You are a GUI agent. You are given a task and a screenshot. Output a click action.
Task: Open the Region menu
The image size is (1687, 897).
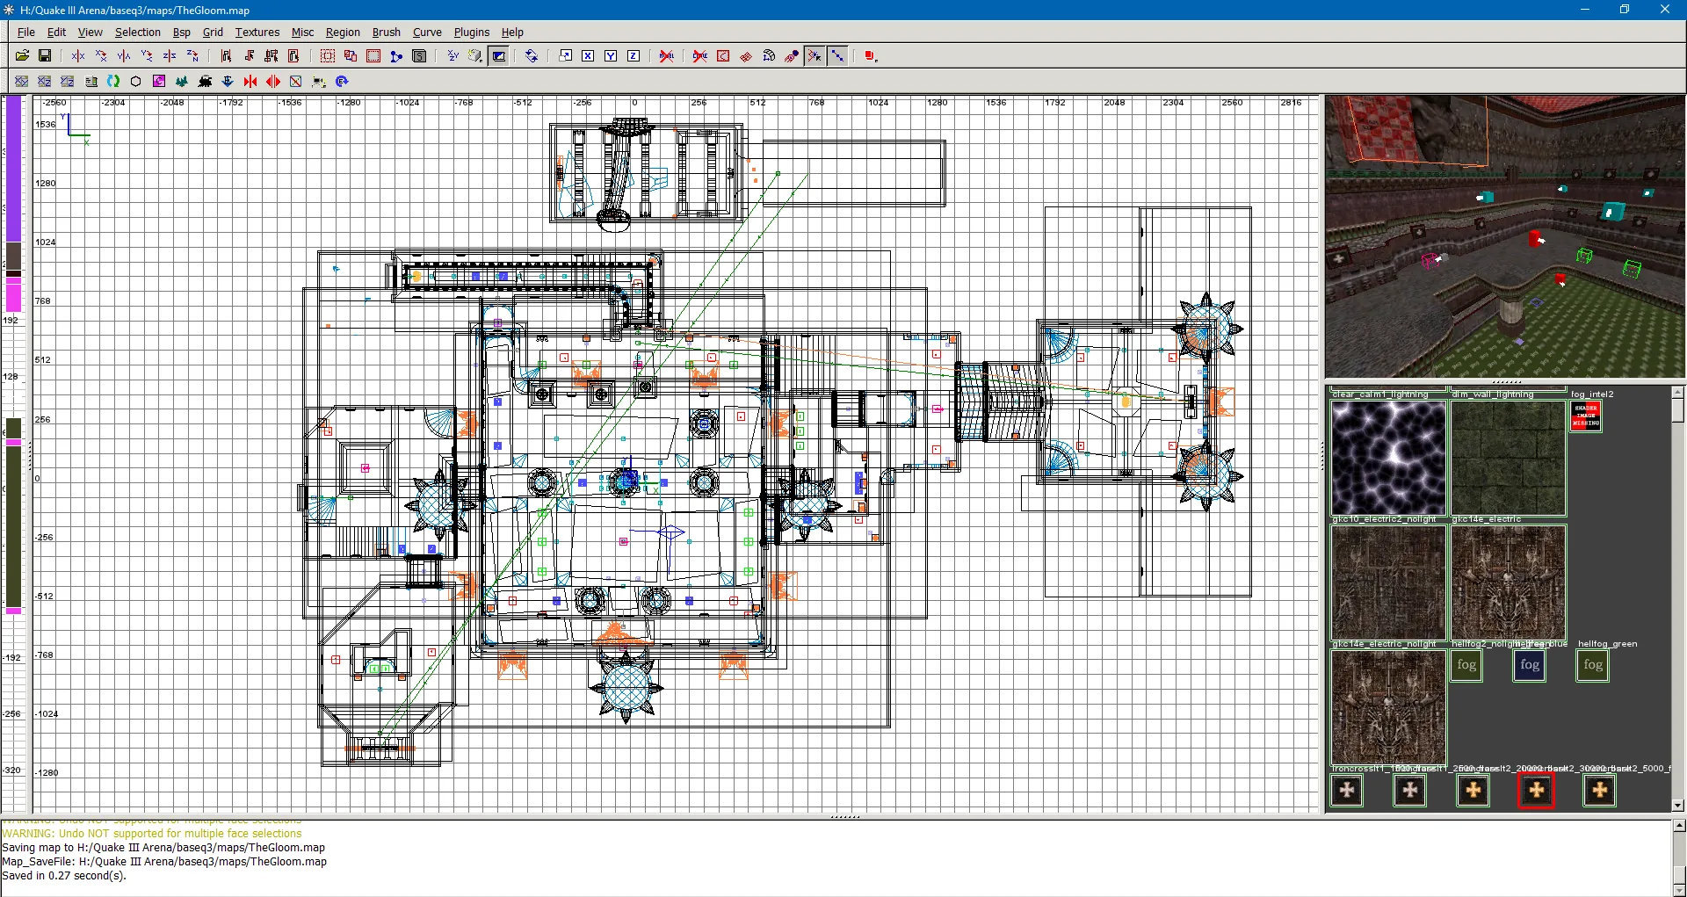tap(343, 33)
